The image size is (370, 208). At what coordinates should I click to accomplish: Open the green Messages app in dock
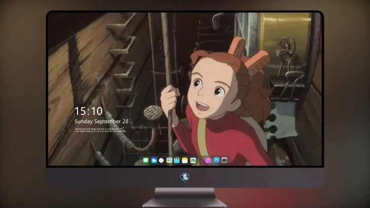pos(146,160)
